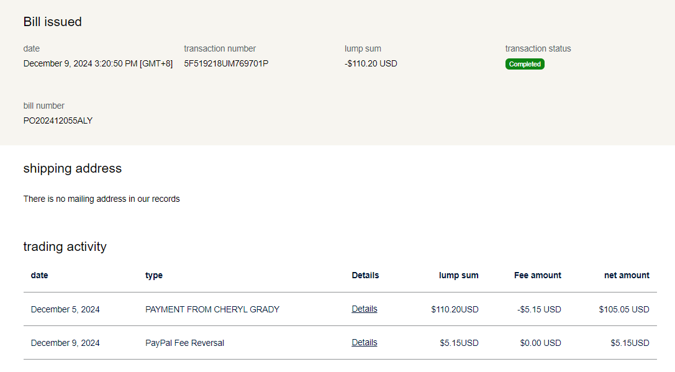Click bill number PO202412055ALY
Image resolution: width=675 pixels, height=372 pixels.
coord(58,120)
